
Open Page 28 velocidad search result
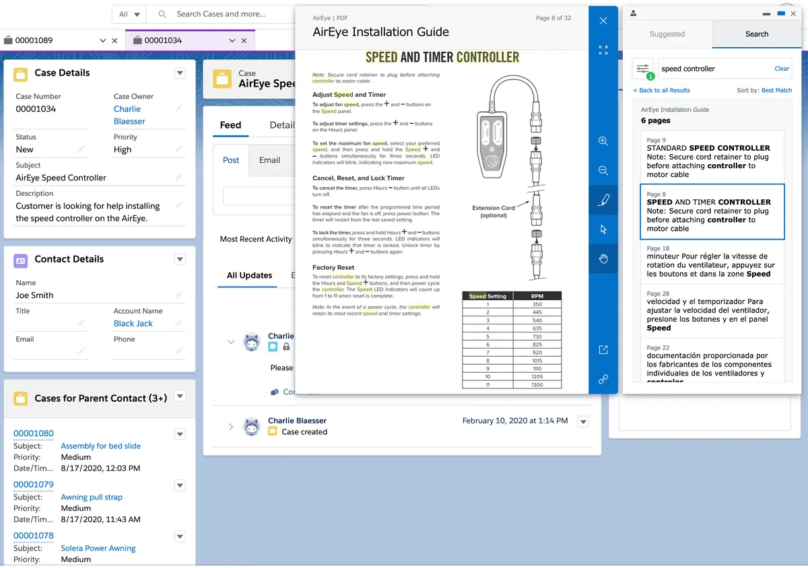click(712, 311)
